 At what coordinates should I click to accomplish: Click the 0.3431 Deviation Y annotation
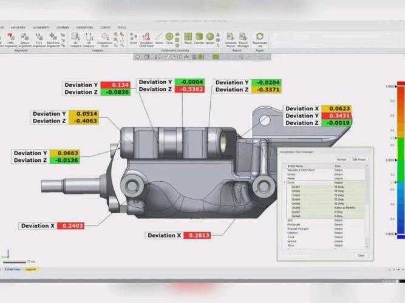click(336, 116)
